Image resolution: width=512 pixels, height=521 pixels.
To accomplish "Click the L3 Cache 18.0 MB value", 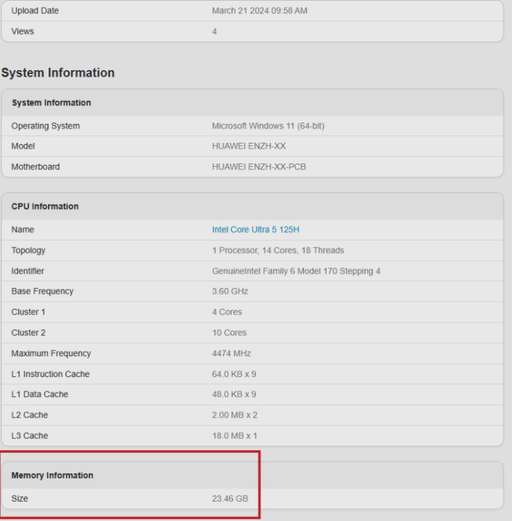I will pyautogui.click(x=234, y=436).
